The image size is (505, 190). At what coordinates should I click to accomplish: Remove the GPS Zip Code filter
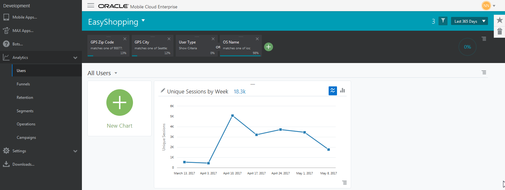(x=125, y=39)
